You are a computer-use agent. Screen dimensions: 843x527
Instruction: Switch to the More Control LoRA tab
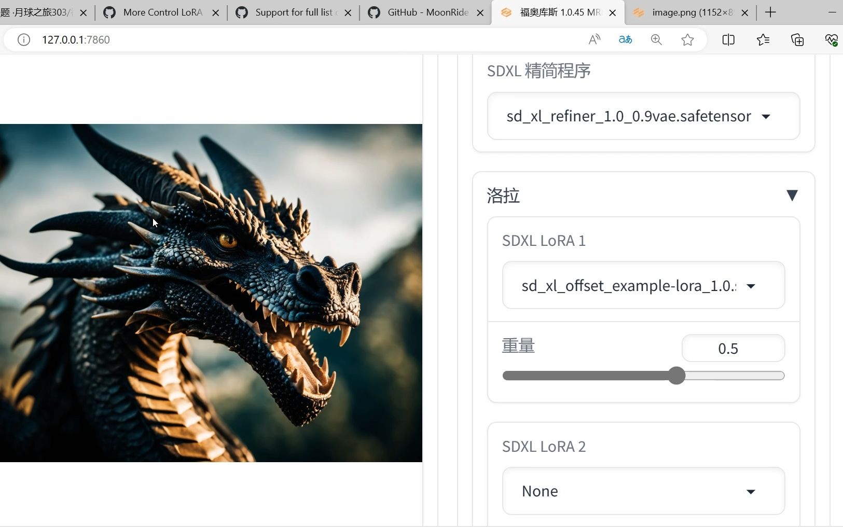162,12
